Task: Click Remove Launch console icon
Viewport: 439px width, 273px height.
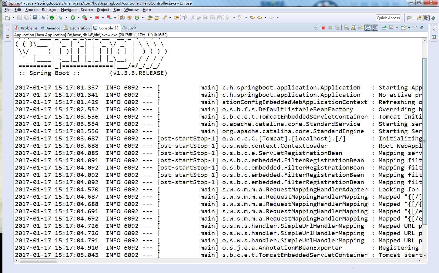Action: [330, 28]
